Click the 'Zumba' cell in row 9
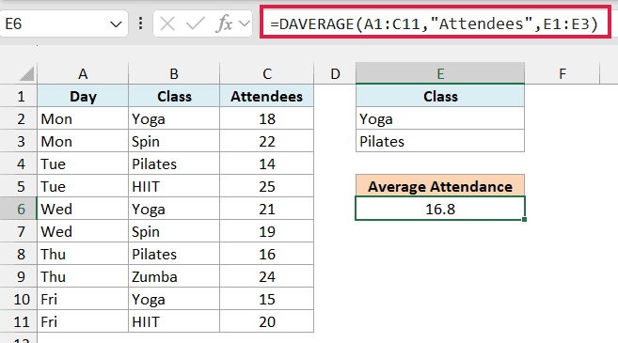618x343 pixels. click(174, 276)
